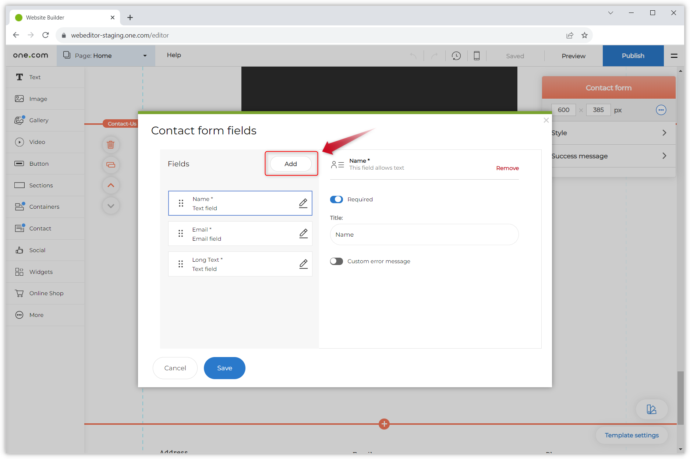Click the drag handle of the Name field

(x=181, y=203)
